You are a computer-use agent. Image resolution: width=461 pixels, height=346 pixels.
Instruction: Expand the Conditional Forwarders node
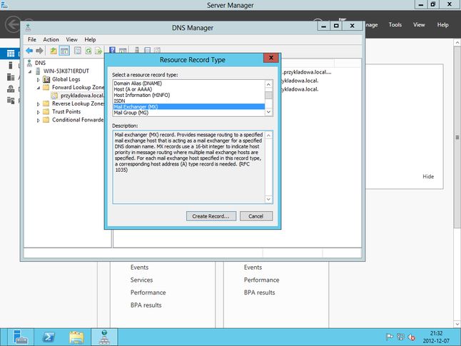coord(39,121)
